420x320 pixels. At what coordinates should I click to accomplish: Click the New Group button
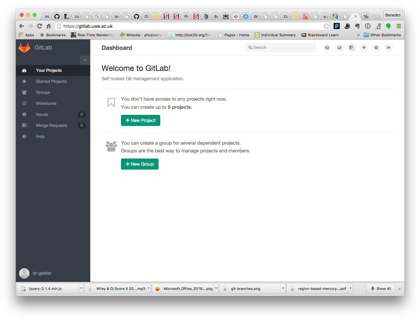click(139, 164)
